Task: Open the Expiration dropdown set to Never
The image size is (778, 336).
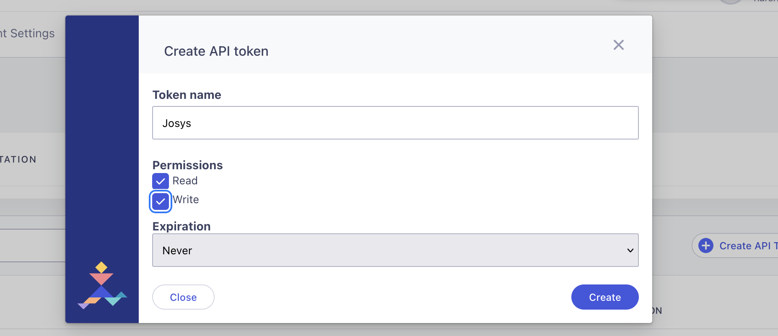Action: tap(395, 251)
